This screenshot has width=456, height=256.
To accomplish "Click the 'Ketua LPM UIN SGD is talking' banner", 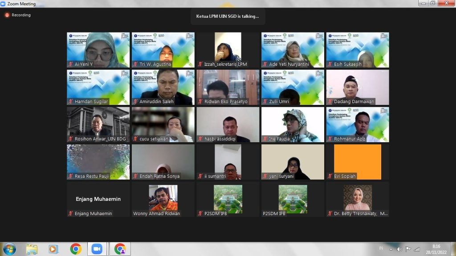I will pyautogui.click(x=227, y=16).
